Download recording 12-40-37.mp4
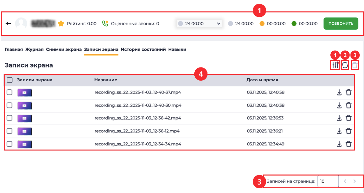 [x=339, y=92]
